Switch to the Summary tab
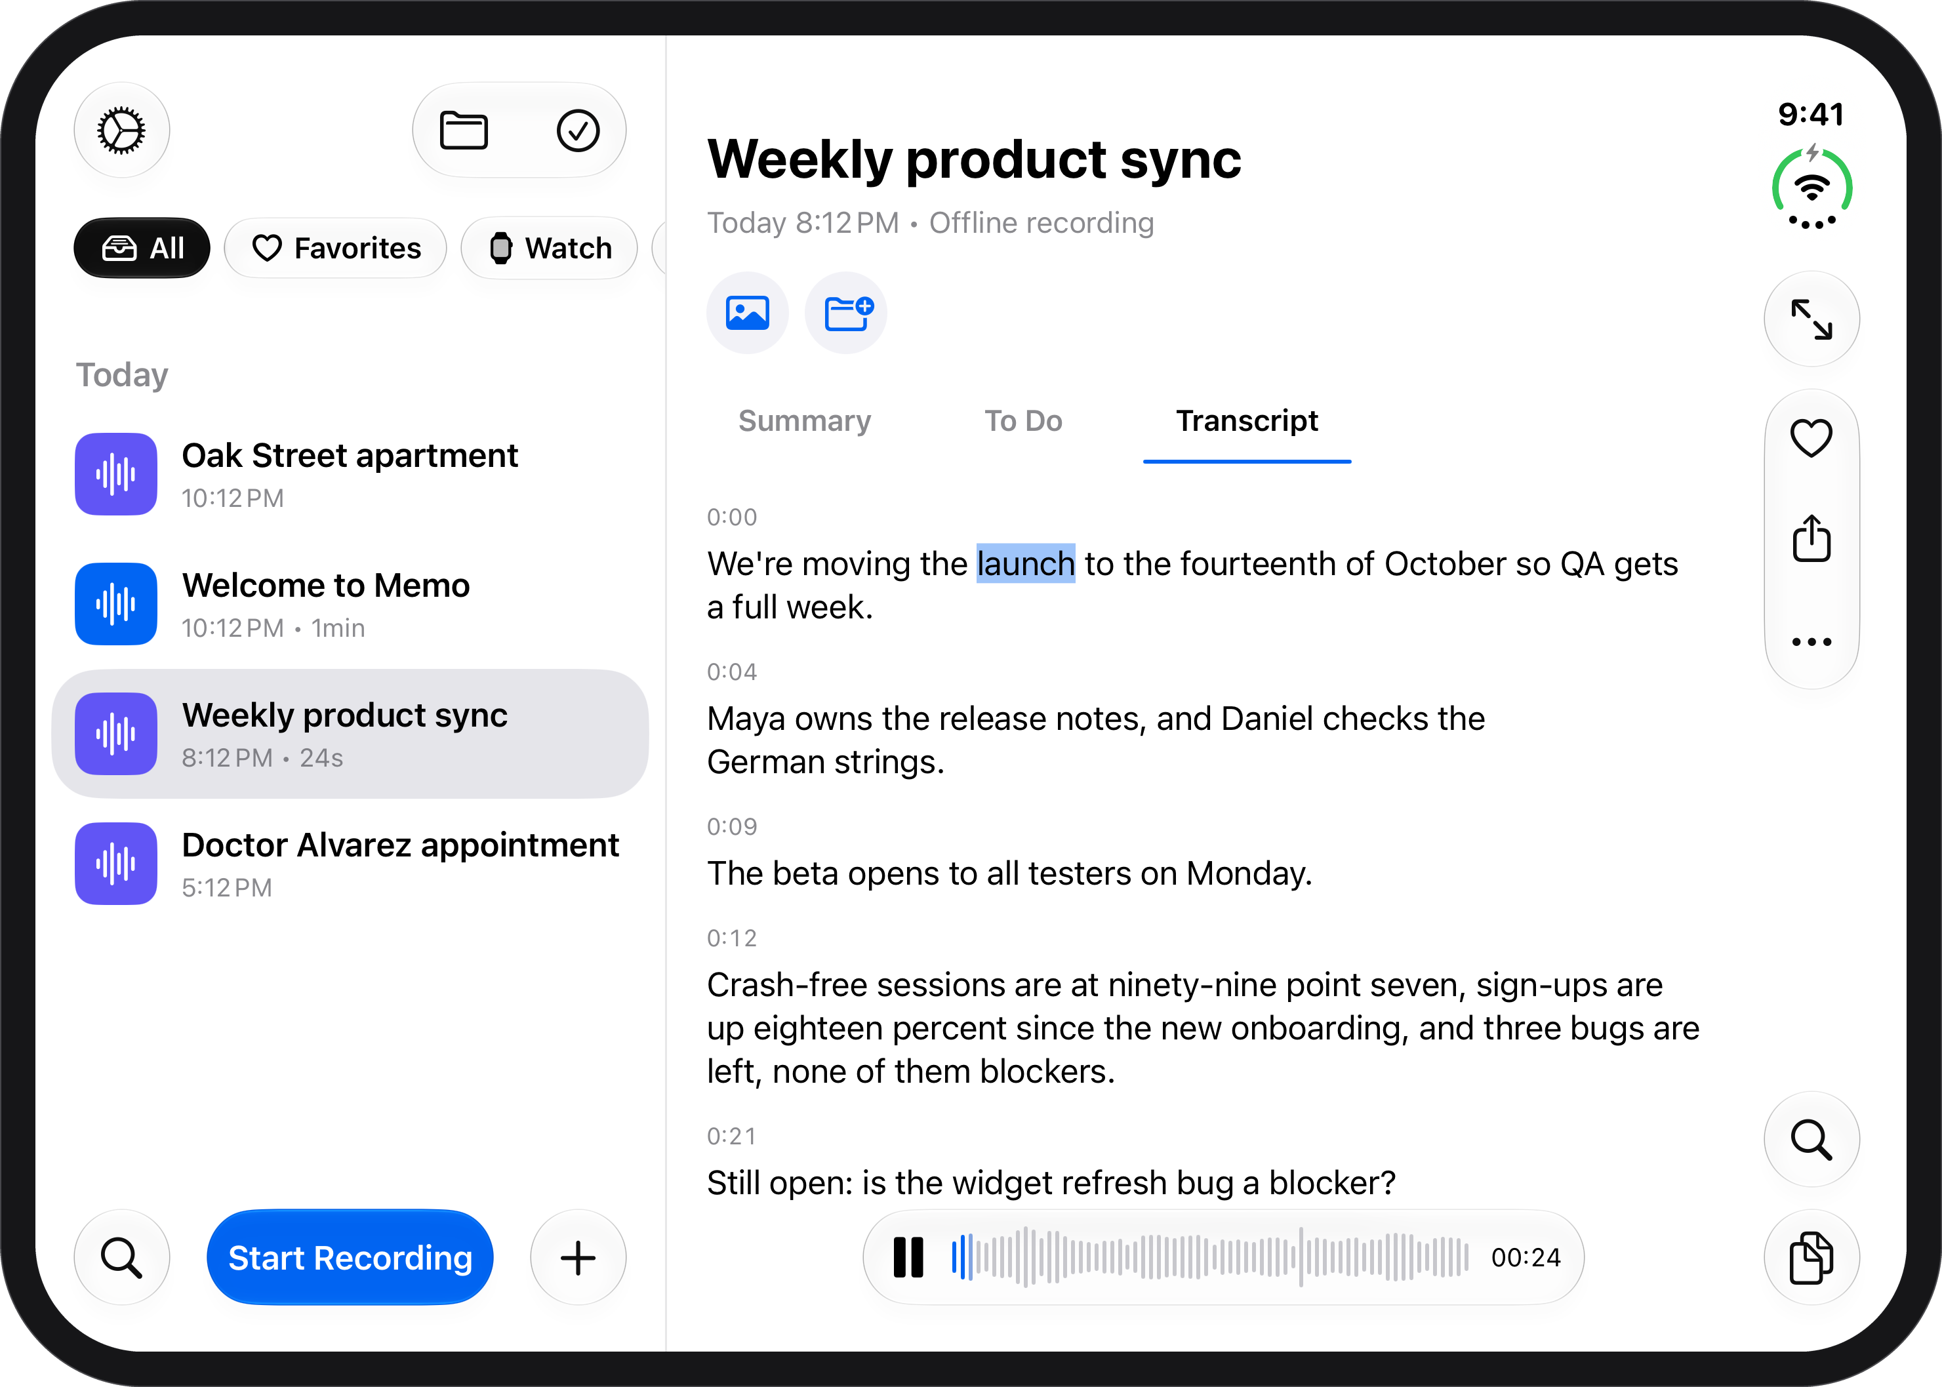 point(805,421)
